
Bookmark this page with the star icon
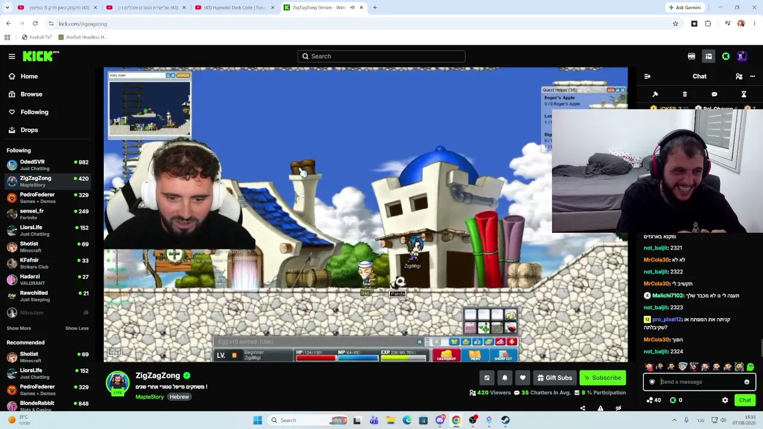coord(675,24)
